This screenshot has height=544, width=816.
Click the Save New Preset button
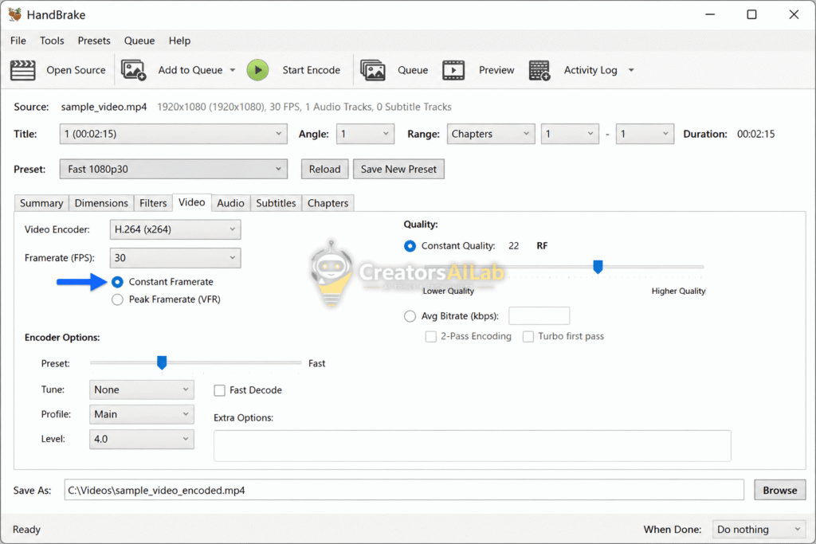point(398,169)
